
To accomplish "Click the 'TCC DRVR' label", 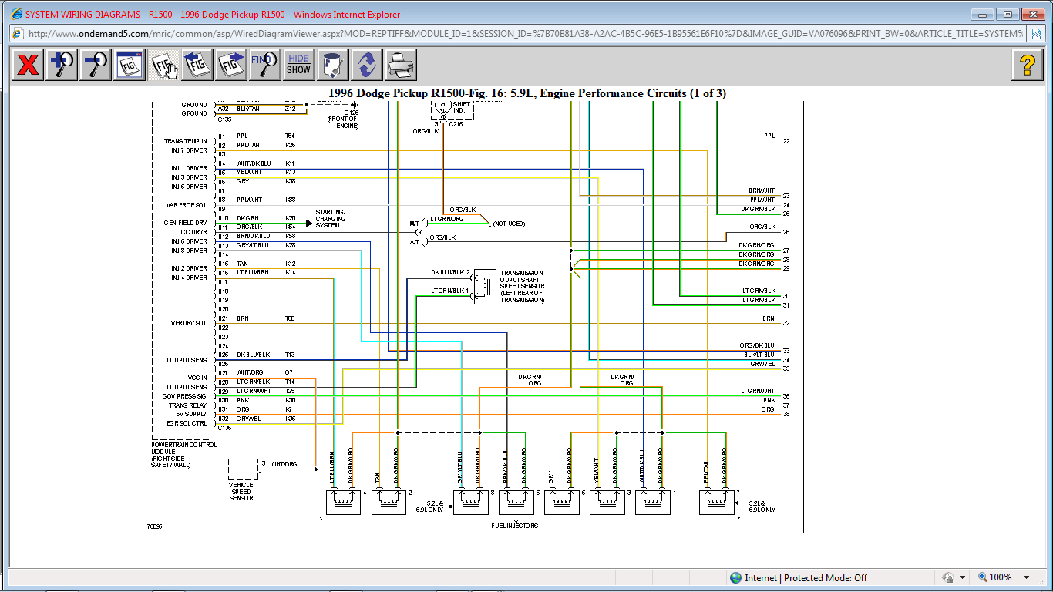I will pos(193,232).
